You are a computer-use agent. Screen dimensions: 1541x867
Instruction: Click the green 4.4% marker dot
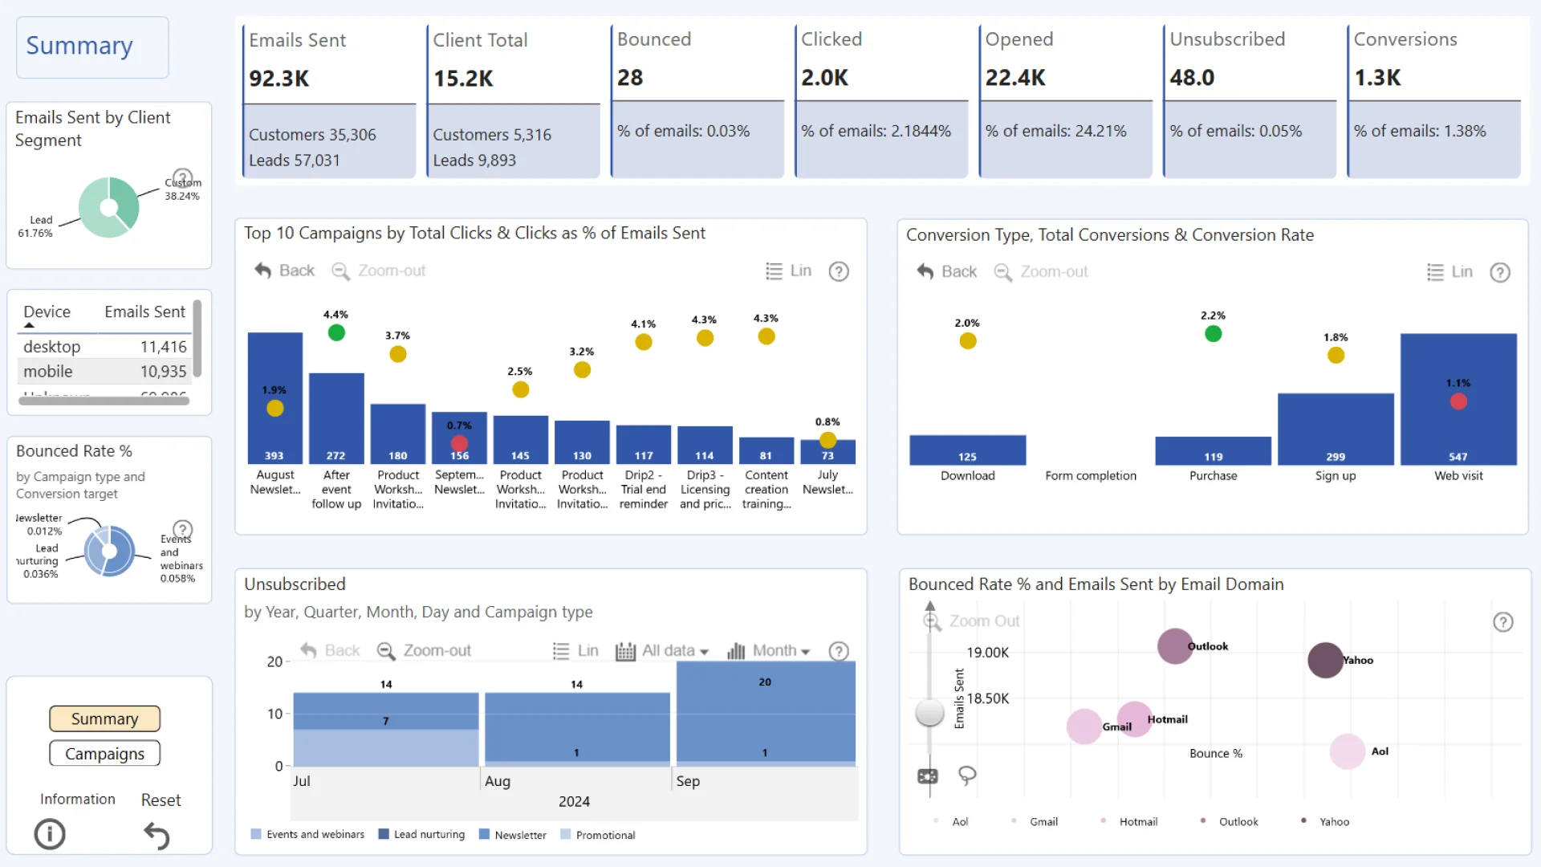[x=336, y=332]
